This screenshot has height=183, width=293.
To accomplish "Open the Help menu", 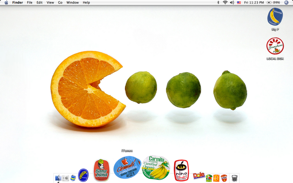I will (x=86, y=3).
